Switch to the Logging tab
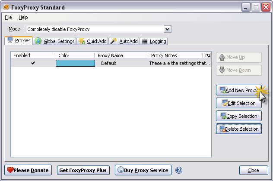This screenshot has width=273, height=181. click(153, 41)
